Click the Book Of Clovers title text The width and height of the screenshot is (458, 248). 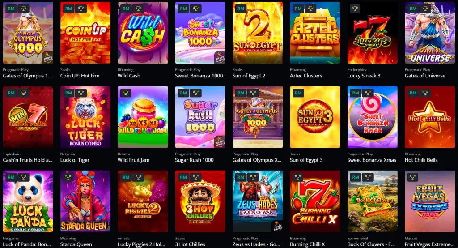(x=371, y=244)
